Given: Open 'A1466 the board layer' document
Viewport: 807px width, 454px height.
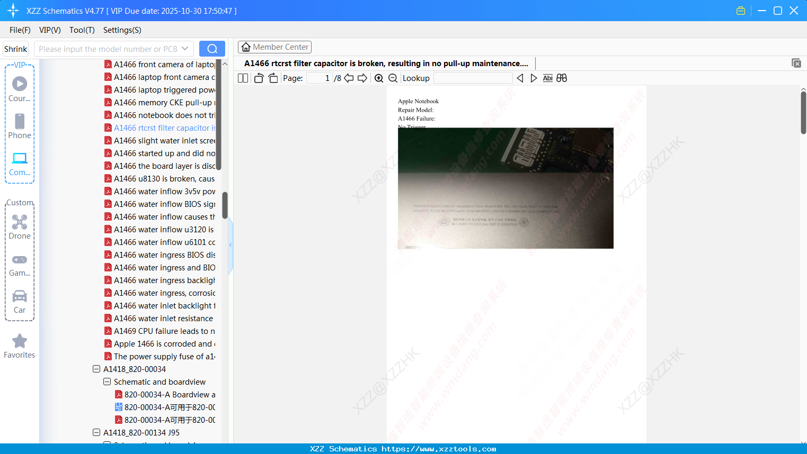Looking at the screenshot, I should click(x=160, y=166).
